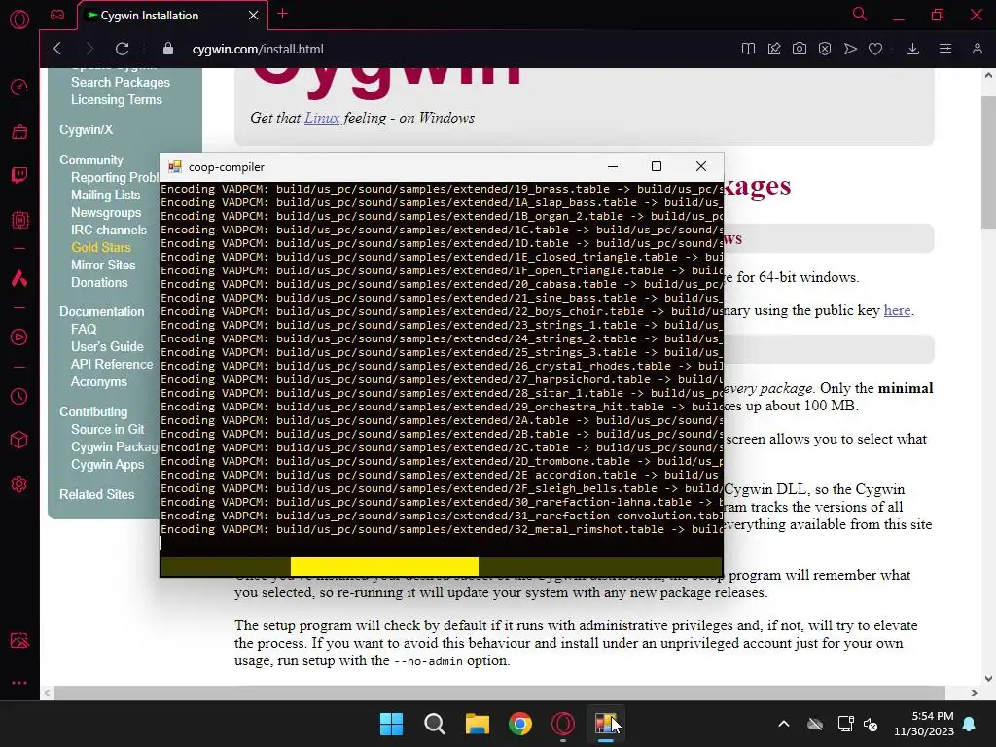
Task: Open the send flow arrow icon
Action: (850, 49)
